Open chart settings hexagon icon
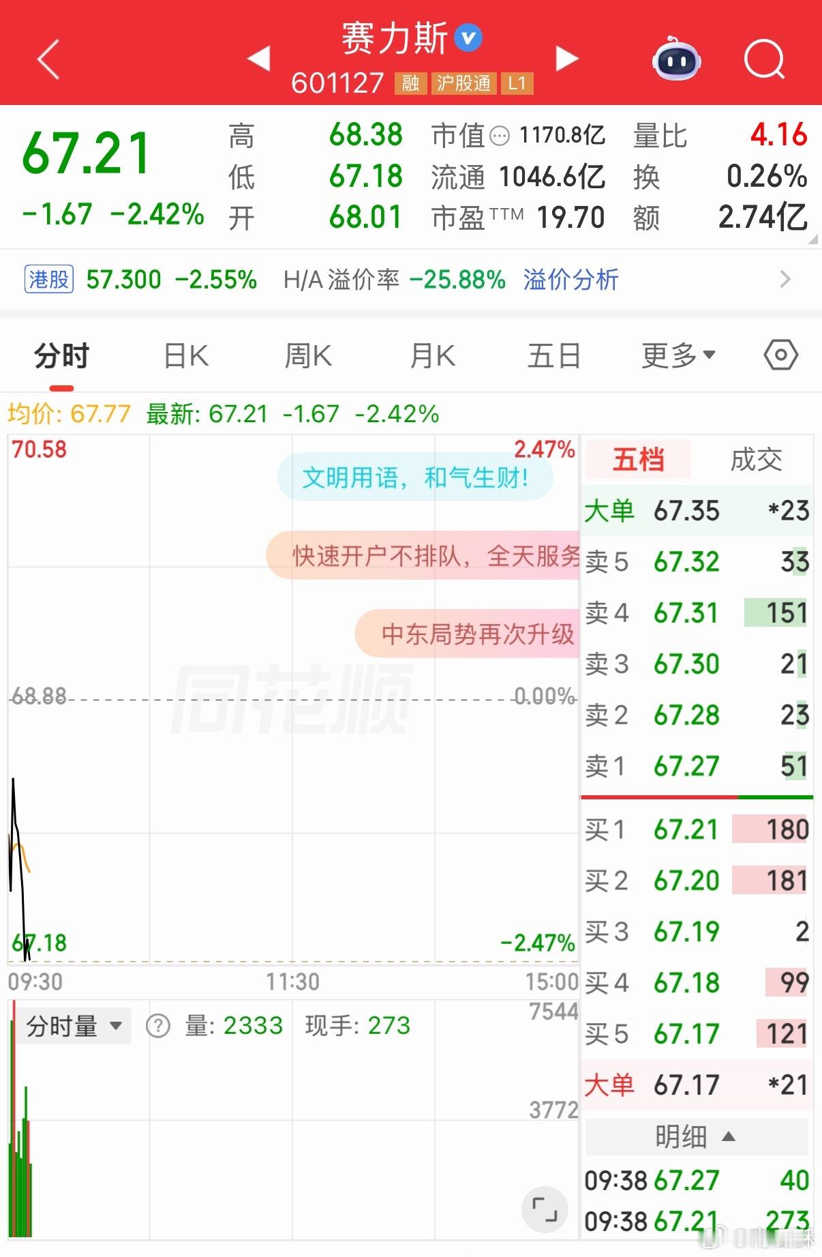This screenshot has height=1257, width=822. (x=781, y=355)
